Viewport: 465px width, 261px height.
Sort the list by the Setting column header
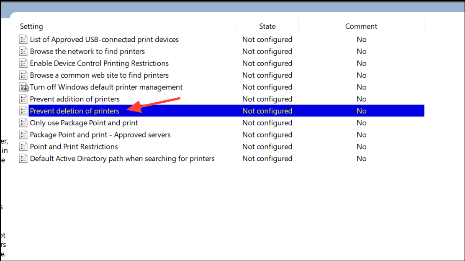click(31, 26)
